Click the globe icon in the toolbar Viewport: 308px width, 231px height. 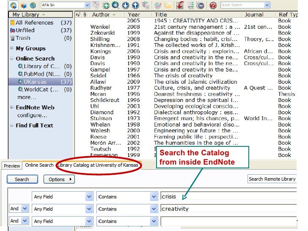point(33,5)
